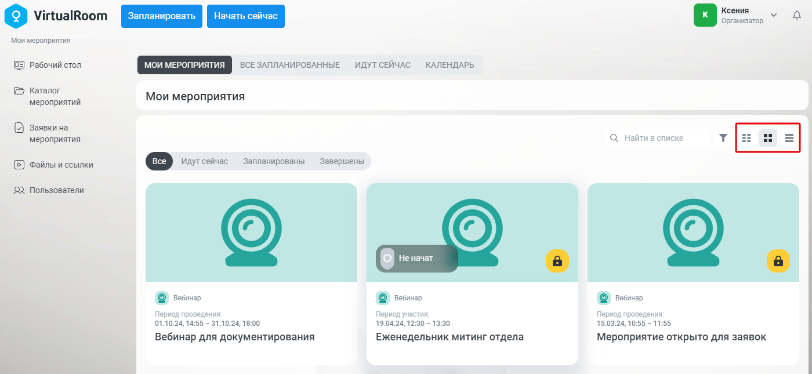Click the lock icon on Еженедельник митинг отдела
Screen dimensions: 812x374
point(557,260)
